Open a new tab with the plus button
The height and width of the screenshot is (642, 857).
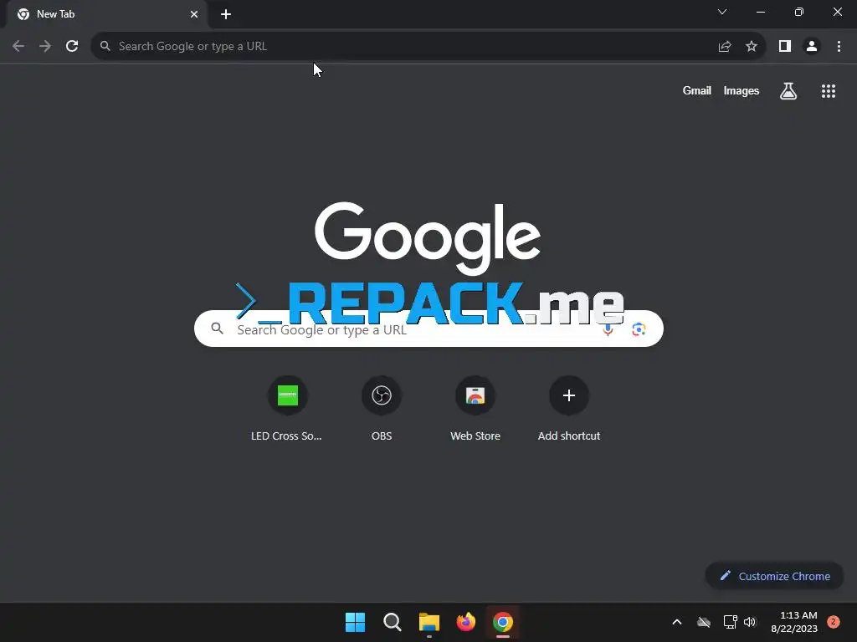(x=226, y=14)
